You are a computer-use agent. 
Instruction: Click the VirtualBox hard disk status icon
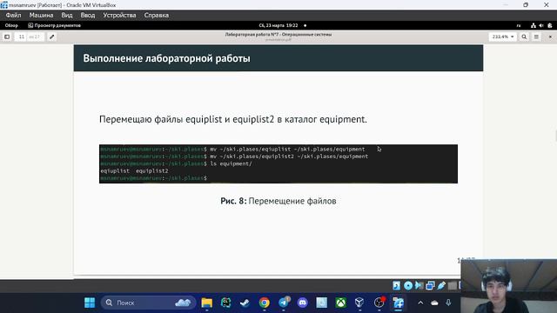[x=397, y=286]
